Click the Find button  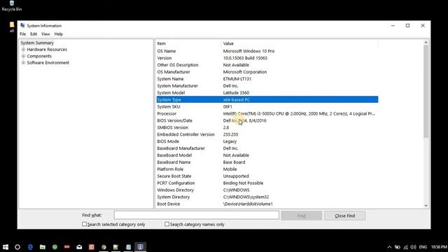click(302, 216)
